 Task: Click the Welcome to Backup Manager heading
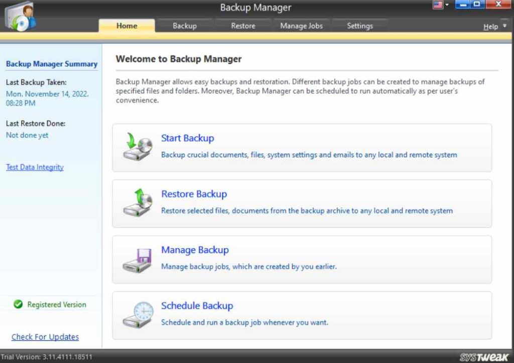coord(179,59)
